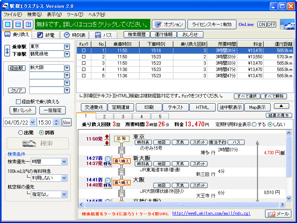Click the 駅パレット button
This screenshot has height=223, width=297.
[23, 110]
